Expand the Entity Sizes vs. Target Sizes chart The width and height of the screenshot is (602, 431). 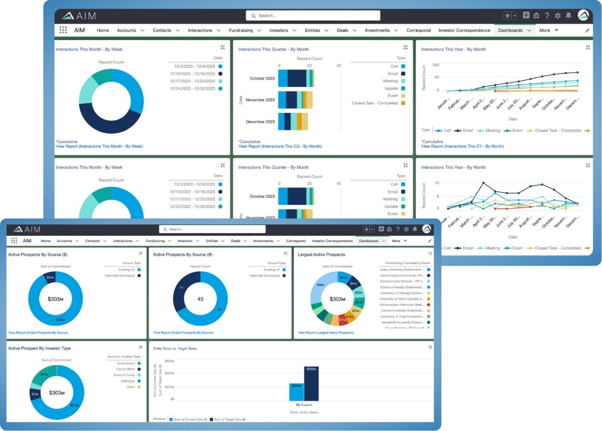point(430,347)
